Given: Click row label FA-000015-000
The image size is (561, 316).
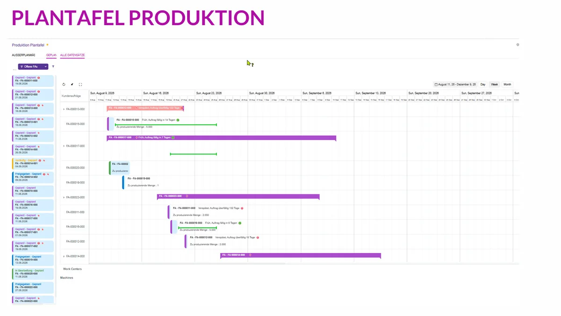Looking at the screenshot, I should tap(75, 124).
